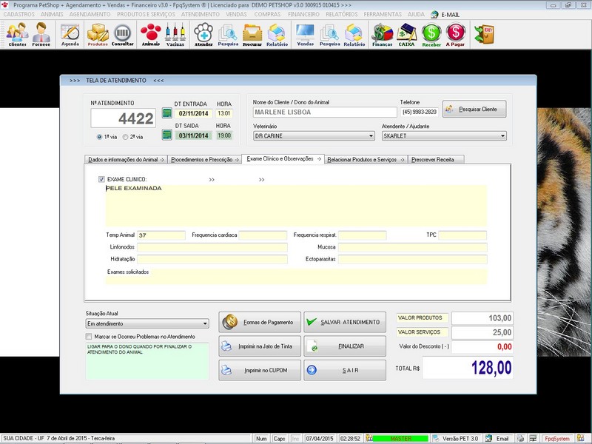
Task: Check Marcar se Ocorreu Problemas no Atendimento
Action: coord(90,336)
